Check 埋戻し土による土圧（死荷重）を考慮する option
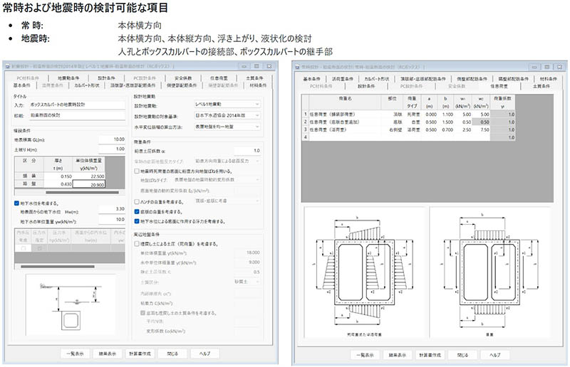570x367 pixels. 138,243
